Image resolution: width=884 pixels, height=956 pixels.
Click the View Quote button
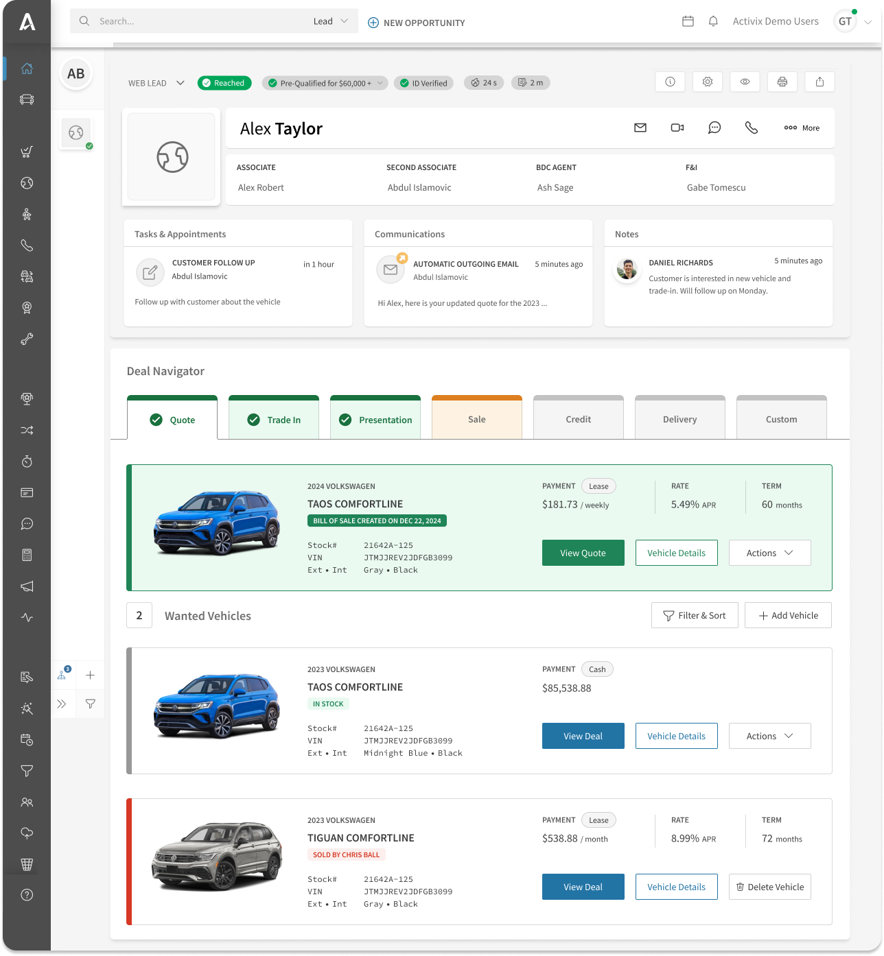coord(583,553)
